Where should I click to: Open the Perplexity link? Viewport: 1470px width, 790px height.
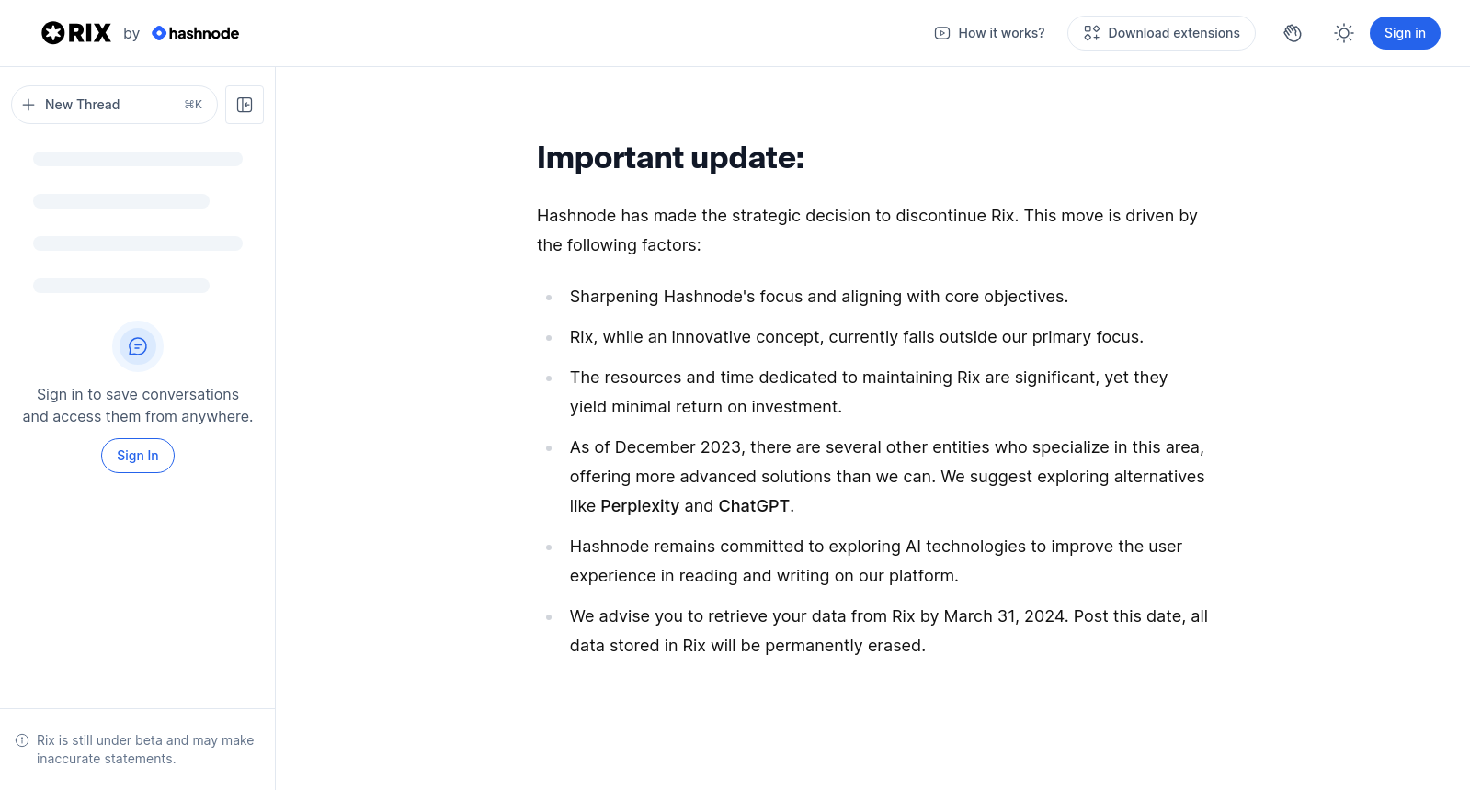click(640, 506)
